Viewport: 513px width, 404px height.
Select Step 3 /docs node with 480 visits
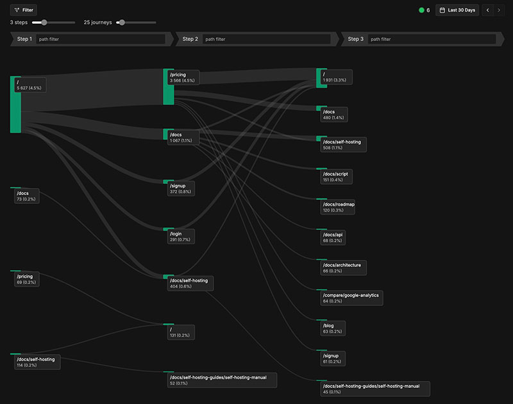click(334, 115)
